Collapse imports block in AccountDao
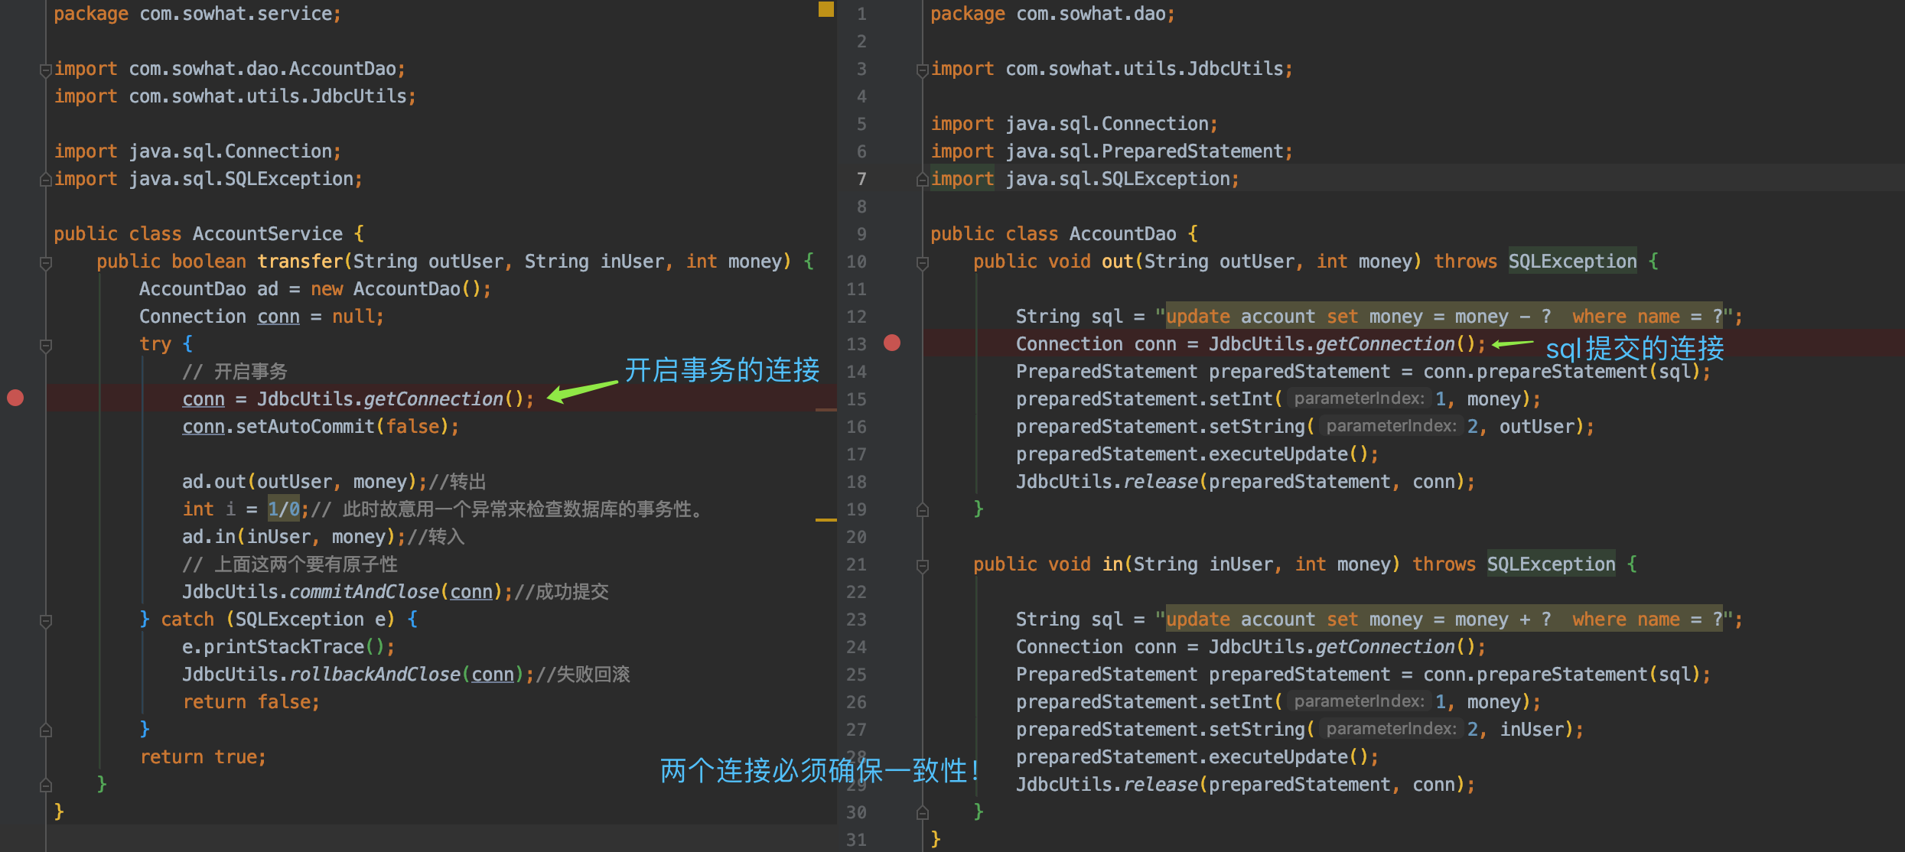Viewport: 1905px width, 852px height. pyautogui.click(x=922, y=70)
